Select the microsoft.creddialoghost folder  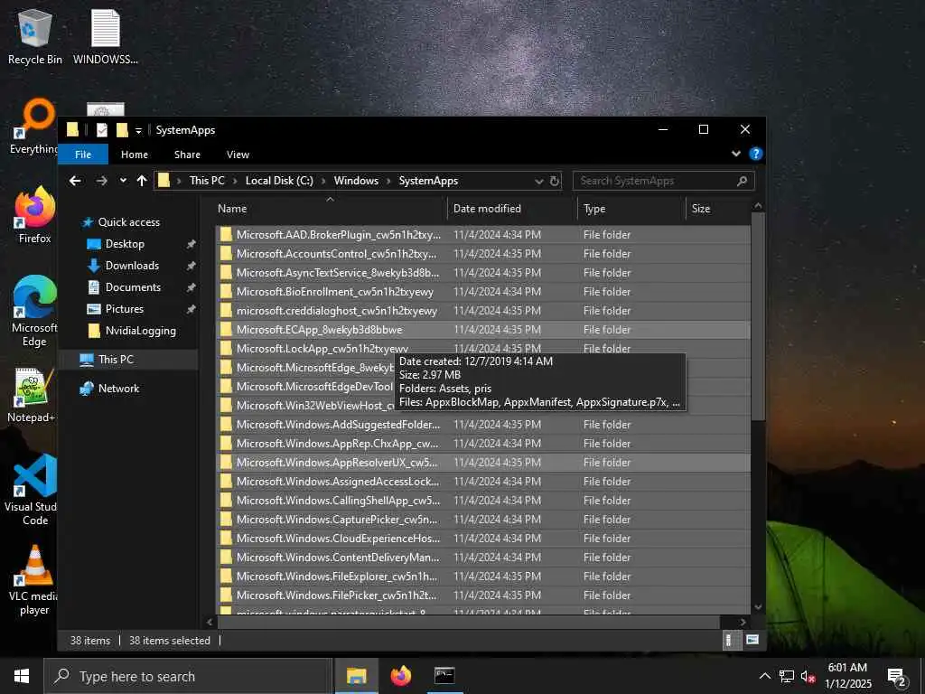tap(482, 311)
